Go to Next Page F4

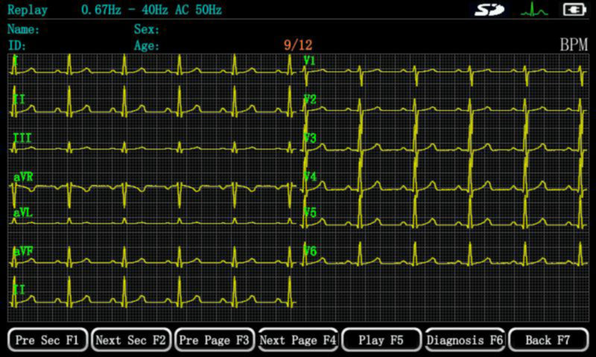tap(298, 340)
